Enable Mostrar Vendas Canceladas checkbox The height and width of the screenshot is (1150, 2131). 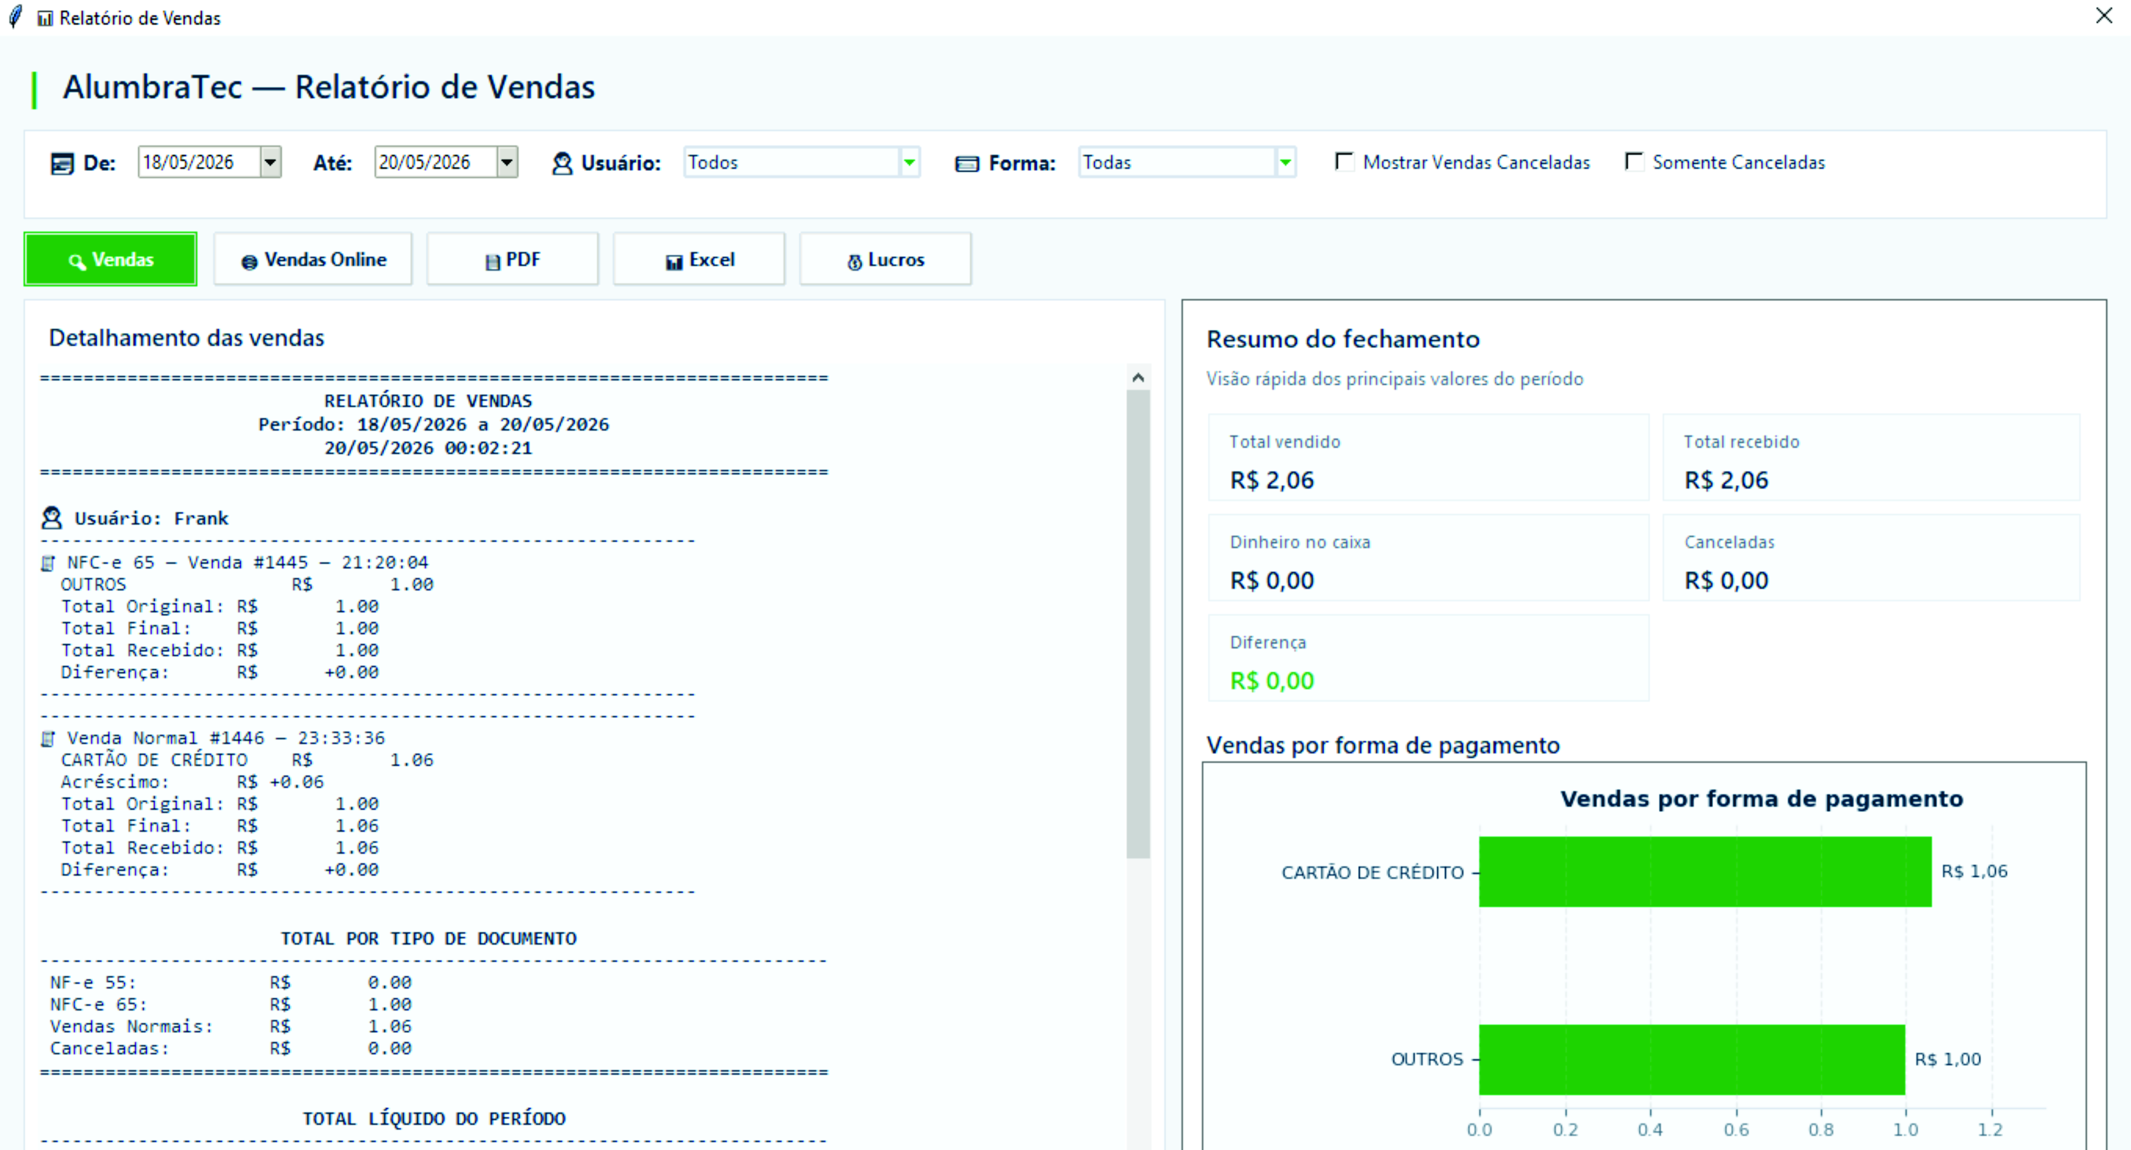1345,161
